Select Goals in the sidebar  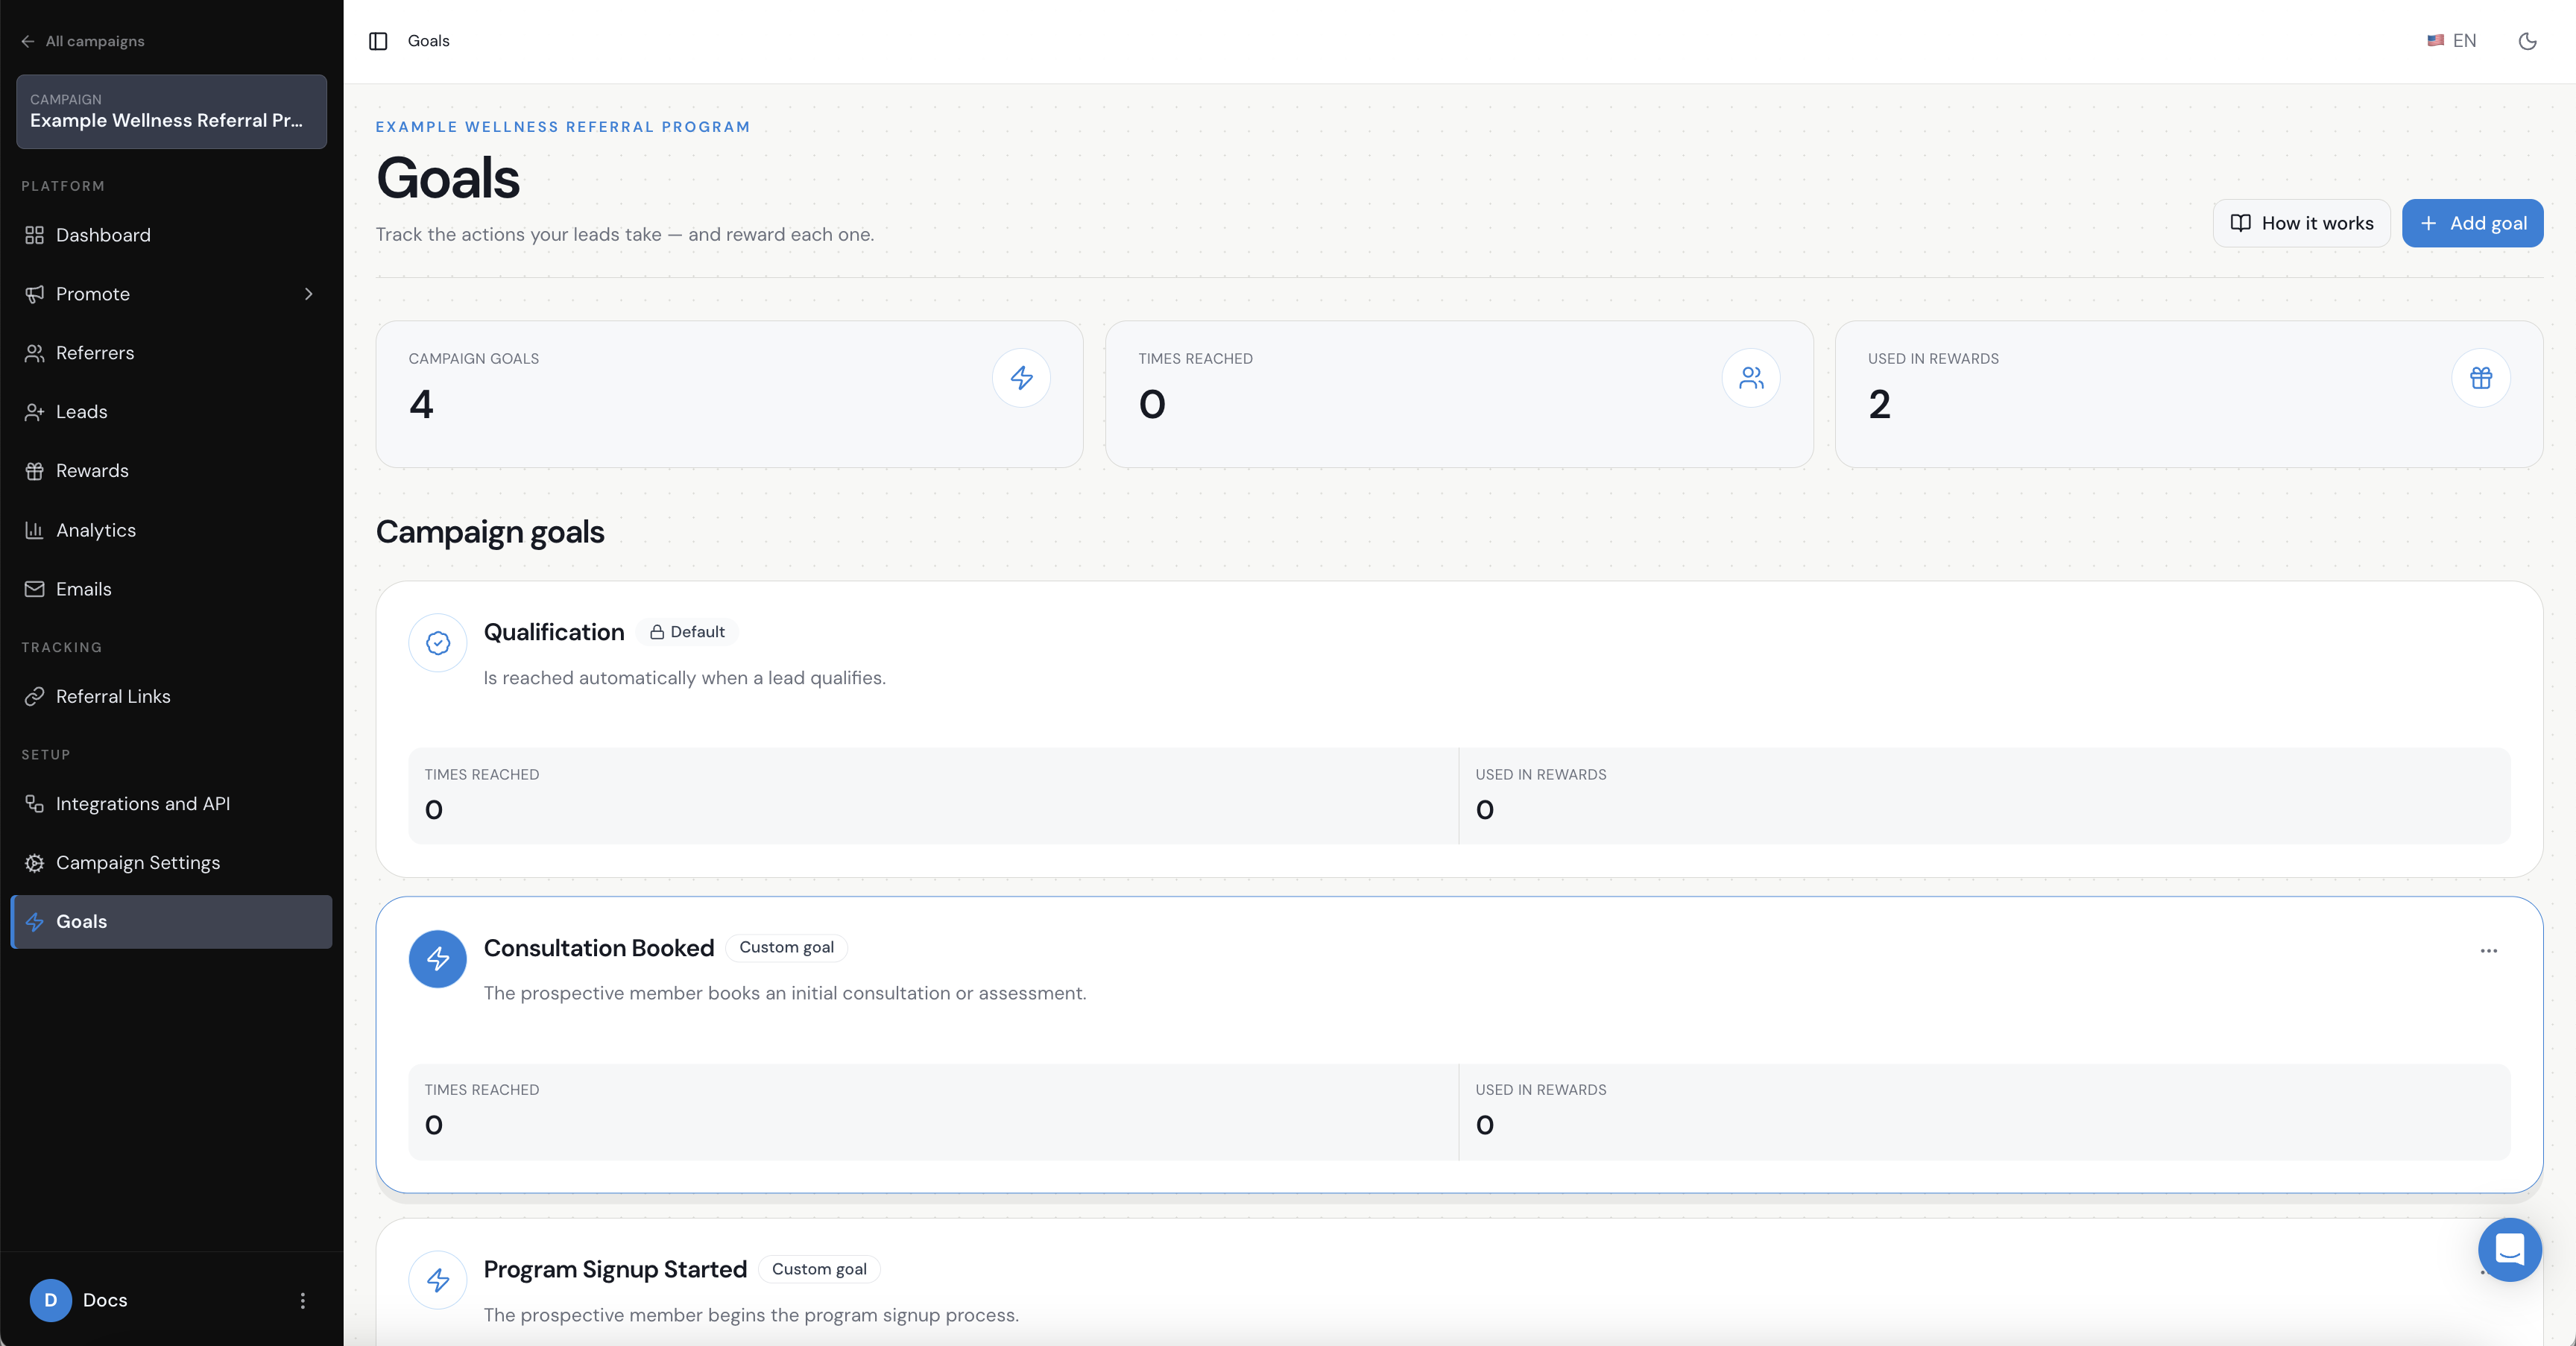171,922
